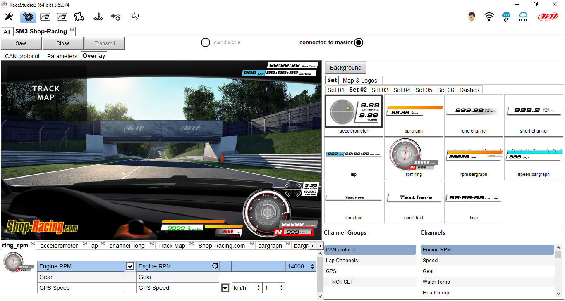The image size is (565, 301).
Task: Switch to the Map & Logos tab
Action: [360, 81]
